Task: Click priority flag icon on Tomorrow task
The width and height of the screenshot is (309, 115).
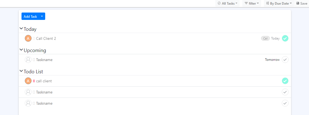Action: coord(34,60)
